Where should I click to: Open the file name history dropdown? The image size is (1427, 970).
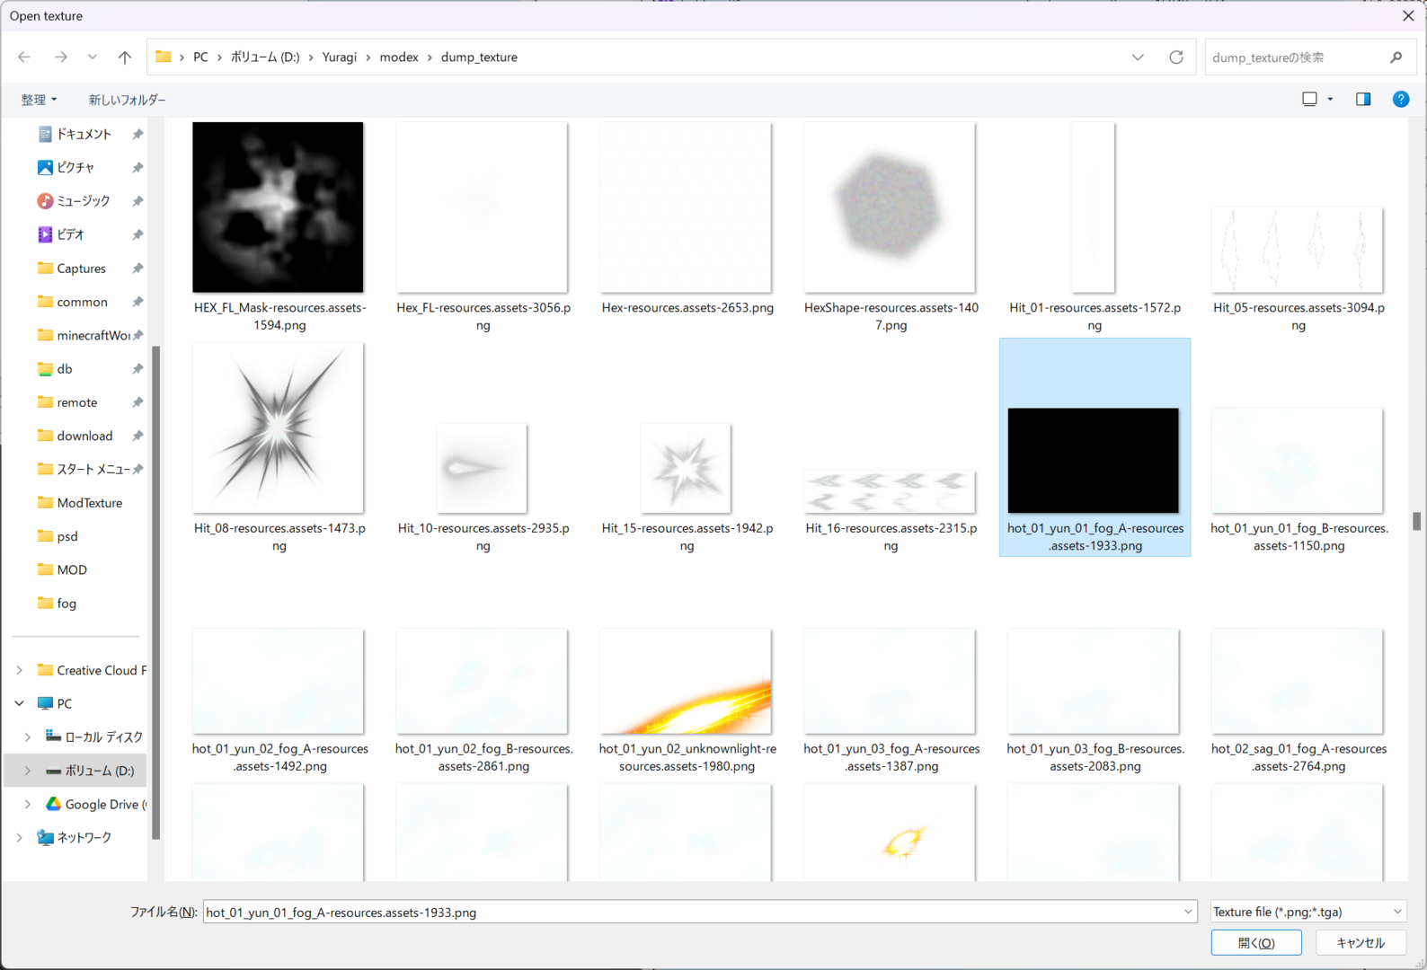(1188, 912)
